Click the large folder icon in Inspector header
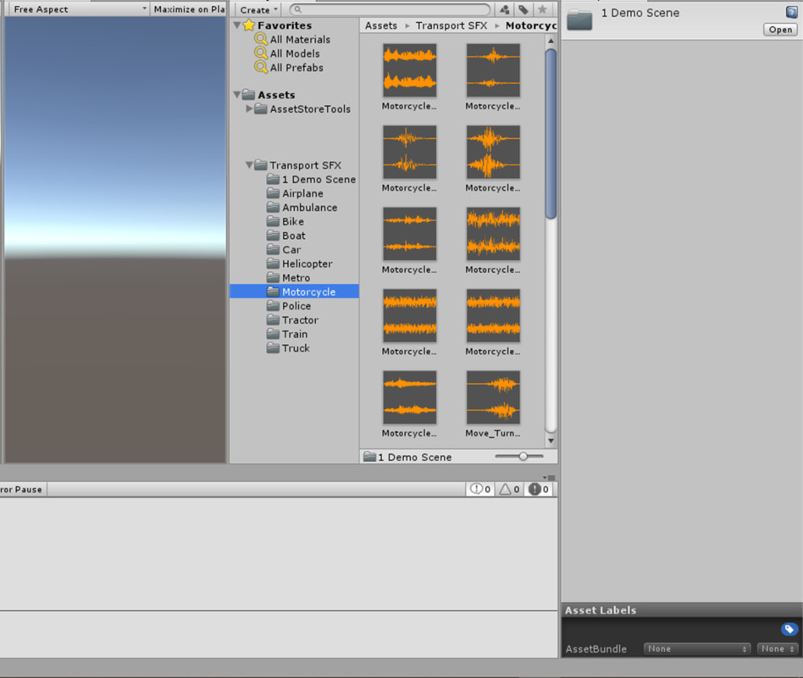 (579, 20)
